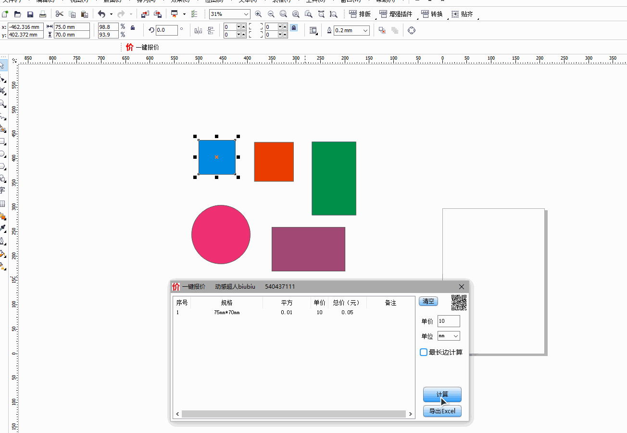The height and width of the screenshot is (433, 627).
Task: Toggle the corner rounding lock button
Action: (x=294, y=28)
